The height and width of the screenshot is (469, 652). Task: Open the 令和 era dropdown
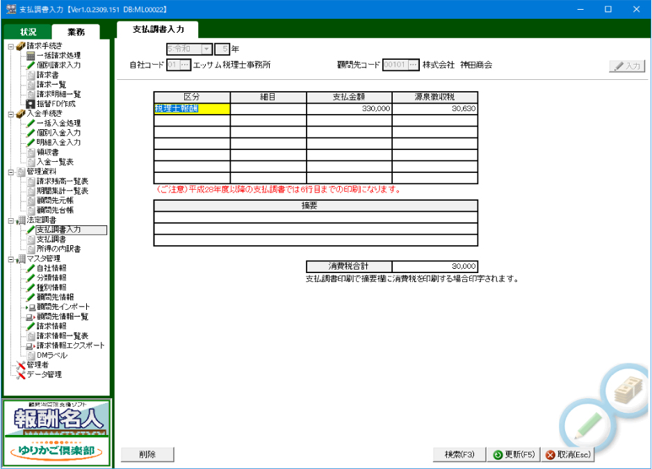(206, 49)
